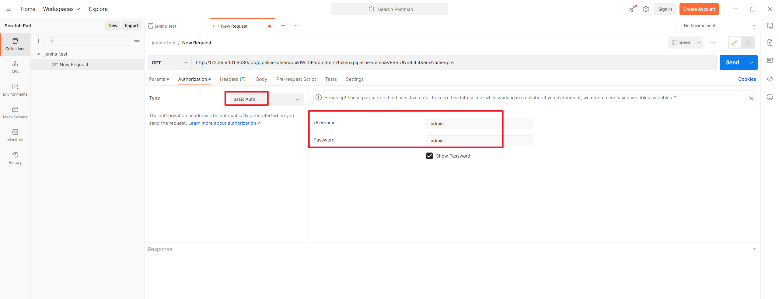The width and height of the screenshot is (779, 299).
Task: Open the request Settings tab
Action: 355,79
